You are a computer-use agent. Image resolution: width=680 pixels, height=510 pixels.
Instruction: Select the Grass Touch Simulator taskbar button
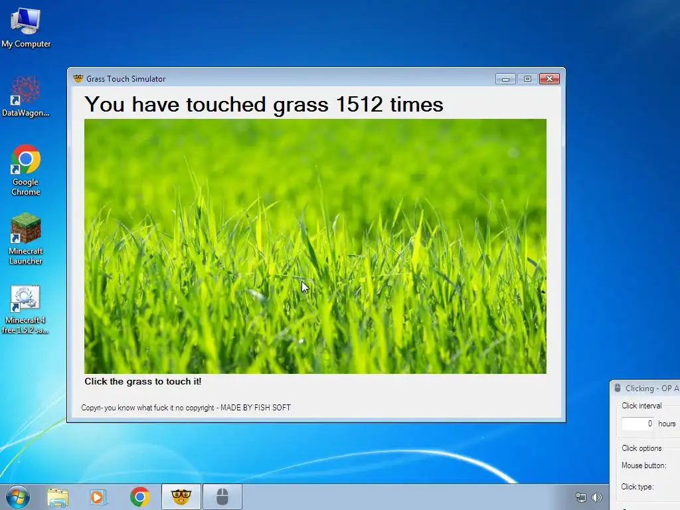coord(181,497)
